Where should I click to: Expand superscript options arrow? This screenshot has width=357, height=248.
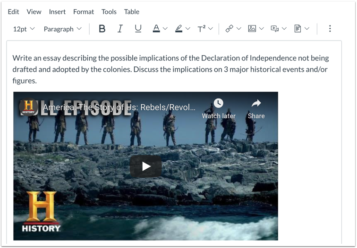click(x=211, y=29)
